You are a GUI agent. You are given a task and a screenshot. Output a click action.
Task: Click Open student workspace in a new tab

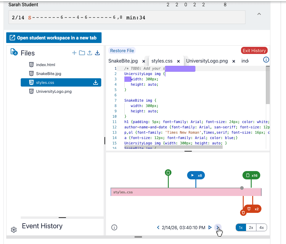click(x=54, y=38)
